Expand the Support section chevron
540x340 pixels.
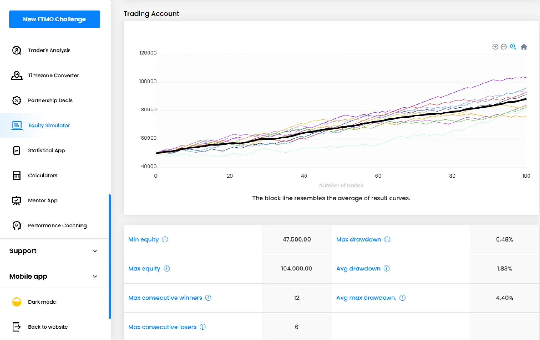[95, 251]
